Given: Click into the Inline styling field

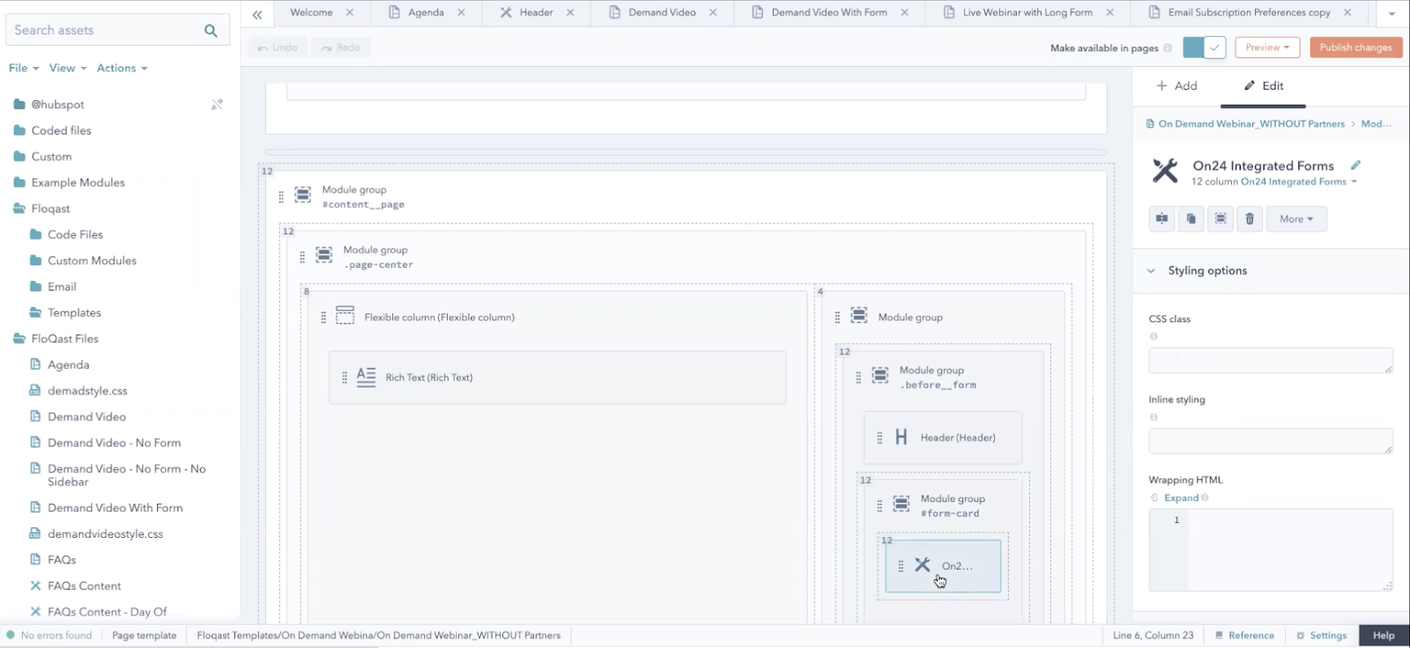Looking at the screenshot, I should pos(1271,441).
